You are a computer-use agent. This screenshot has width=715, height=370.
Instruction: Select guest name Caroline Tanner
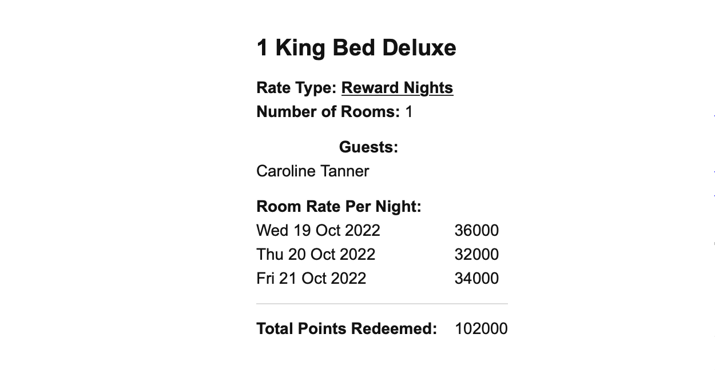[312, 171]
